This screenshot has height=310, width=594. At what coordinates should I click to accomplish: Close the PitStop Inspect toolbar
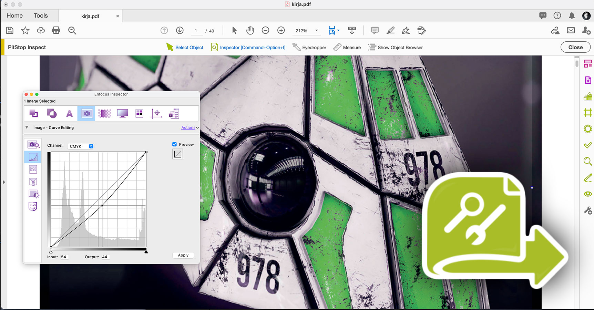tap(575, 47)
